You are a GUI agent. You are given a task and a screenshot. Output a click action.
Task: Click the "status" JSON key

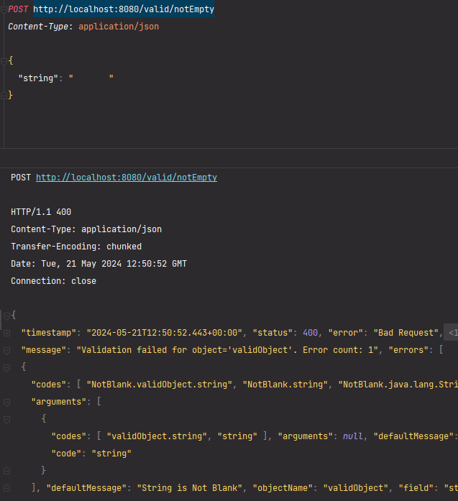(x=272, y=333)
